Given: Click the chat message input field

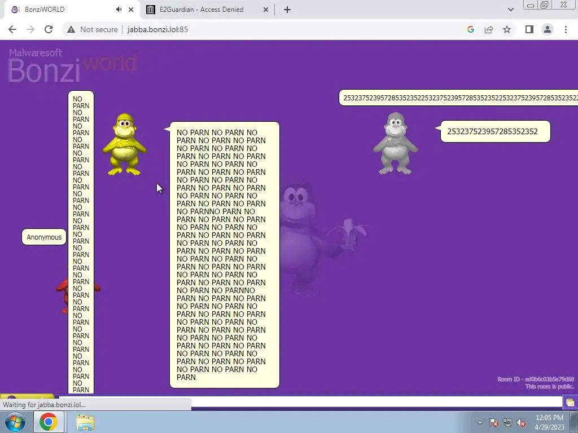Looking at the screenshot, I should coord(310,401).
